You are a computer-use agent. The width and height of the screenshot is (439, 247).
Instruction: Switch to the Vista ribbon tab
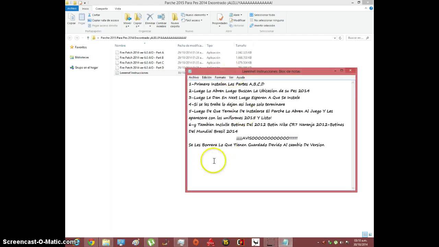click(x=118, y=9)
